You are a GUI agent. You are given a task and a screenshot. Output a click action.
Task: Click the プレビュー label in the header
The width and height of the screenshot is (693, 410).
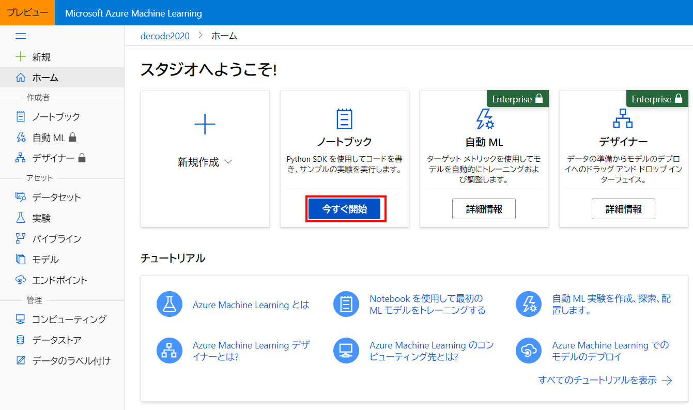pyautogui.click(x=27, y=13)
